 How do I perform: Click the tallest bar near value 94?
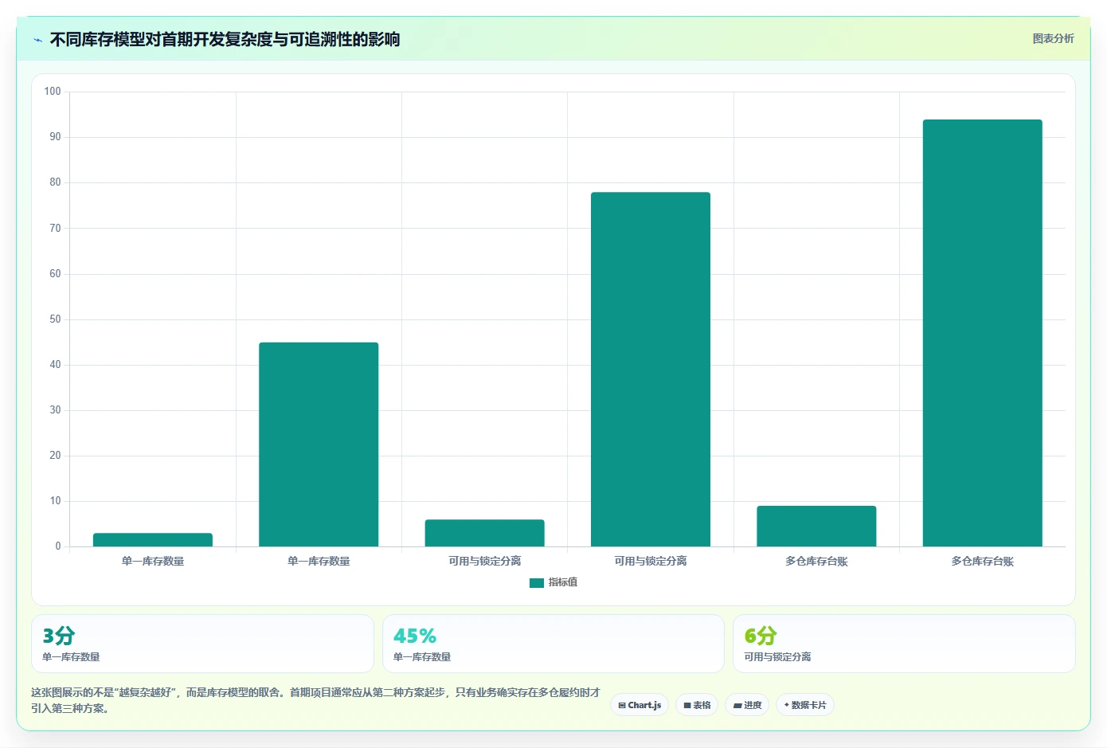[982, 333]
